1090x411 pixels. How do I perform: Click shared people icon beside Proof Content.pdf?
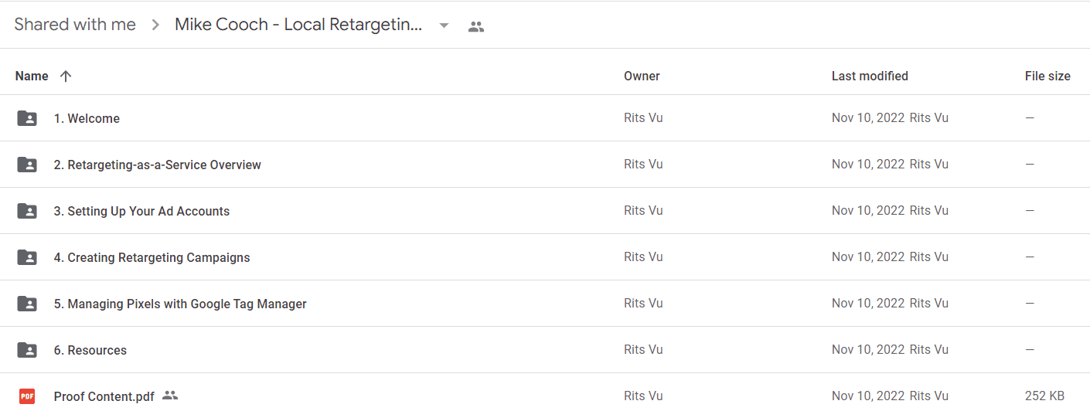[x=170, y=396]
